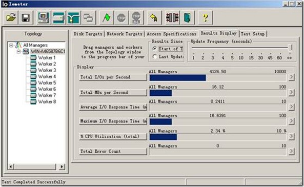
Task: Click the Total MBs per Second progress bar
Action: 218,93
